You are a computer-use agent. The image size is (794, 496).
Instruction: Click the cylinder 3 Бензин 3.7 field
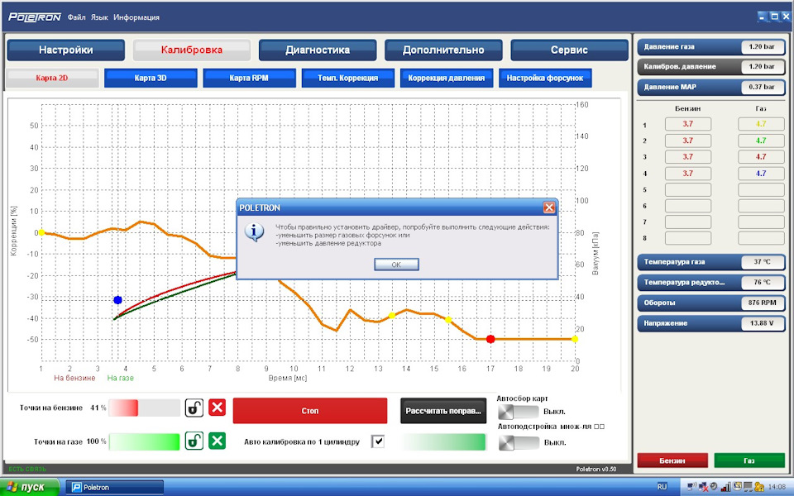tap(687, 157)
